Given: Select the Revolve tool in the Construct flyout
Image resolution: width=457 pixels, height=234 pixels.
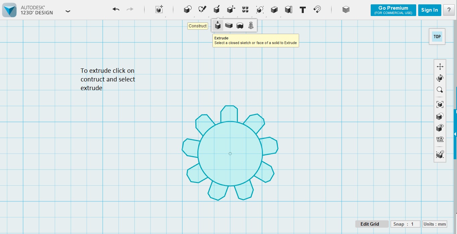Looking at the screenshot, I should (x=240, y=25).
